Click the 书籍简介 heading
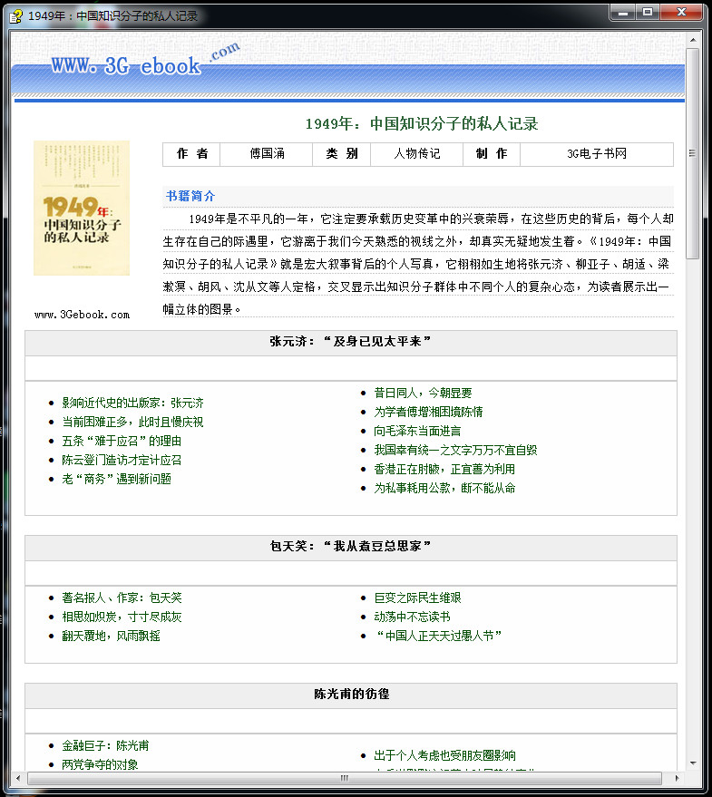The width and height of the screenshot is (712, 797). 190,196
